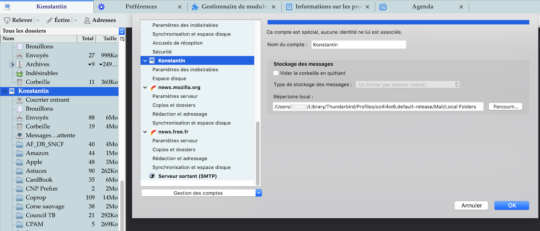Click the Parcourir… button
The image size is (540, 231).
(x=505, y=107)
